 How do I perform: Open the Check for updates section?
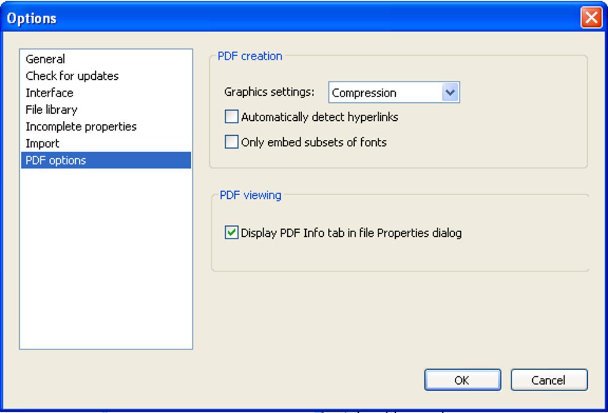72,76
